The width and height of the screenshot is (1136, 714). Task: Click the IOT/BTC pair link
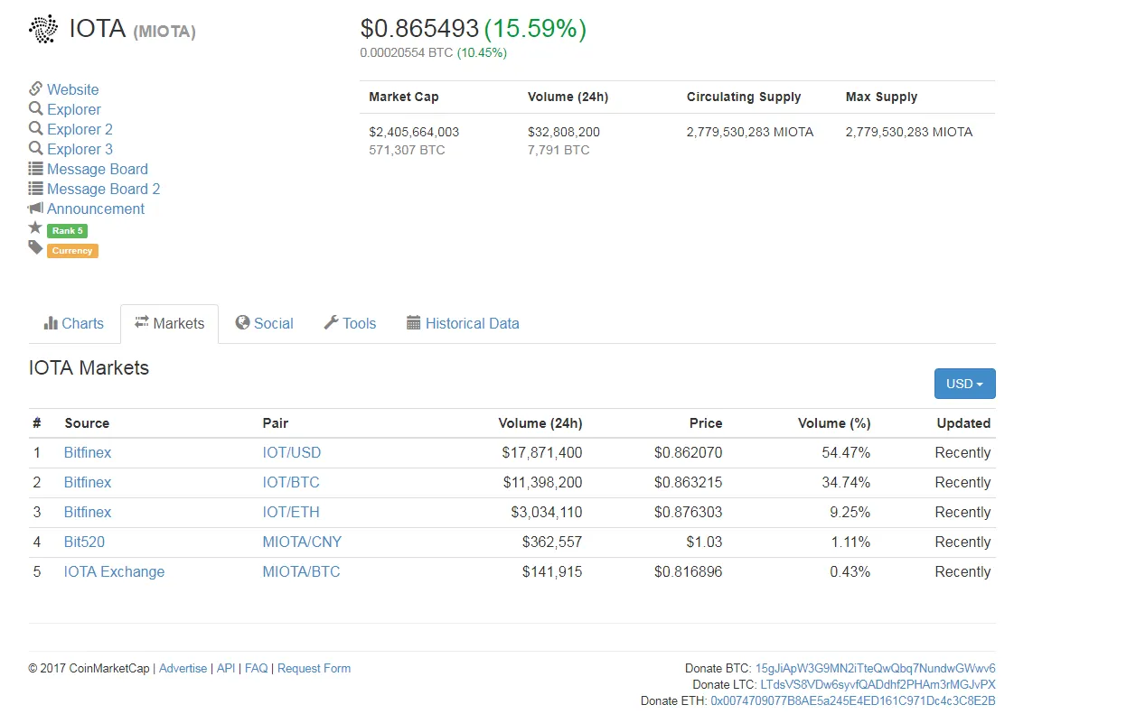[x=291, y=482]
